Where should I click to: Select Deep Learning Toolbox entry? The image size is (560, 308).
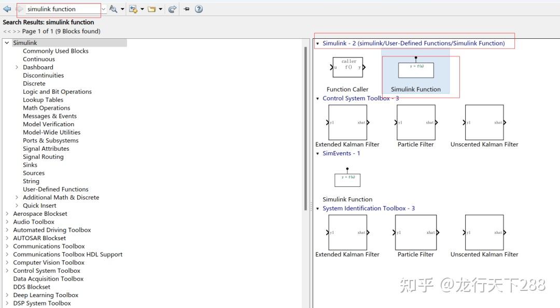(x=46, y=295)
